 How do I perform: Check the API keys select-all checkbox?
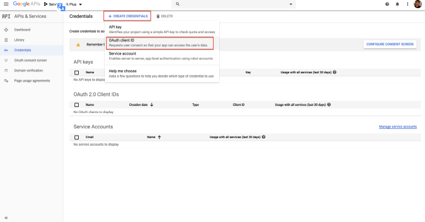pos(77,73)
